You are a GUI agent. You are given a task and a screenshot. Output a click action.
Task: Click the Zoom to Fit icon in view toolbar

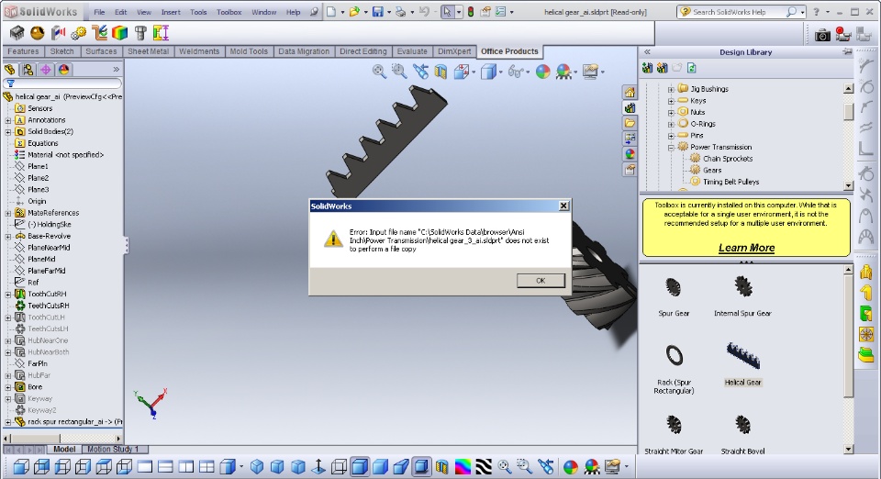(x=379, y=72)
